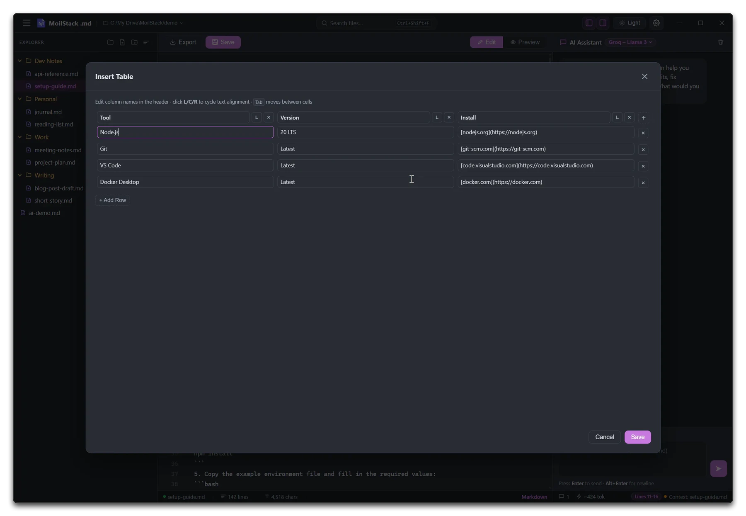Click the sort icon in Explorer header
746x516 pixels.
coord(146,42)
